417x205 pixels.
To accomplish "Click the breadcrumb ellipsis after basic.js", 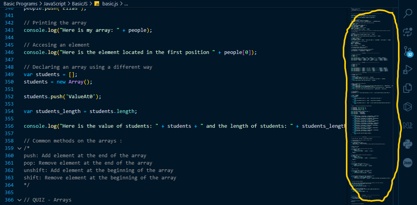I will 126,4.
